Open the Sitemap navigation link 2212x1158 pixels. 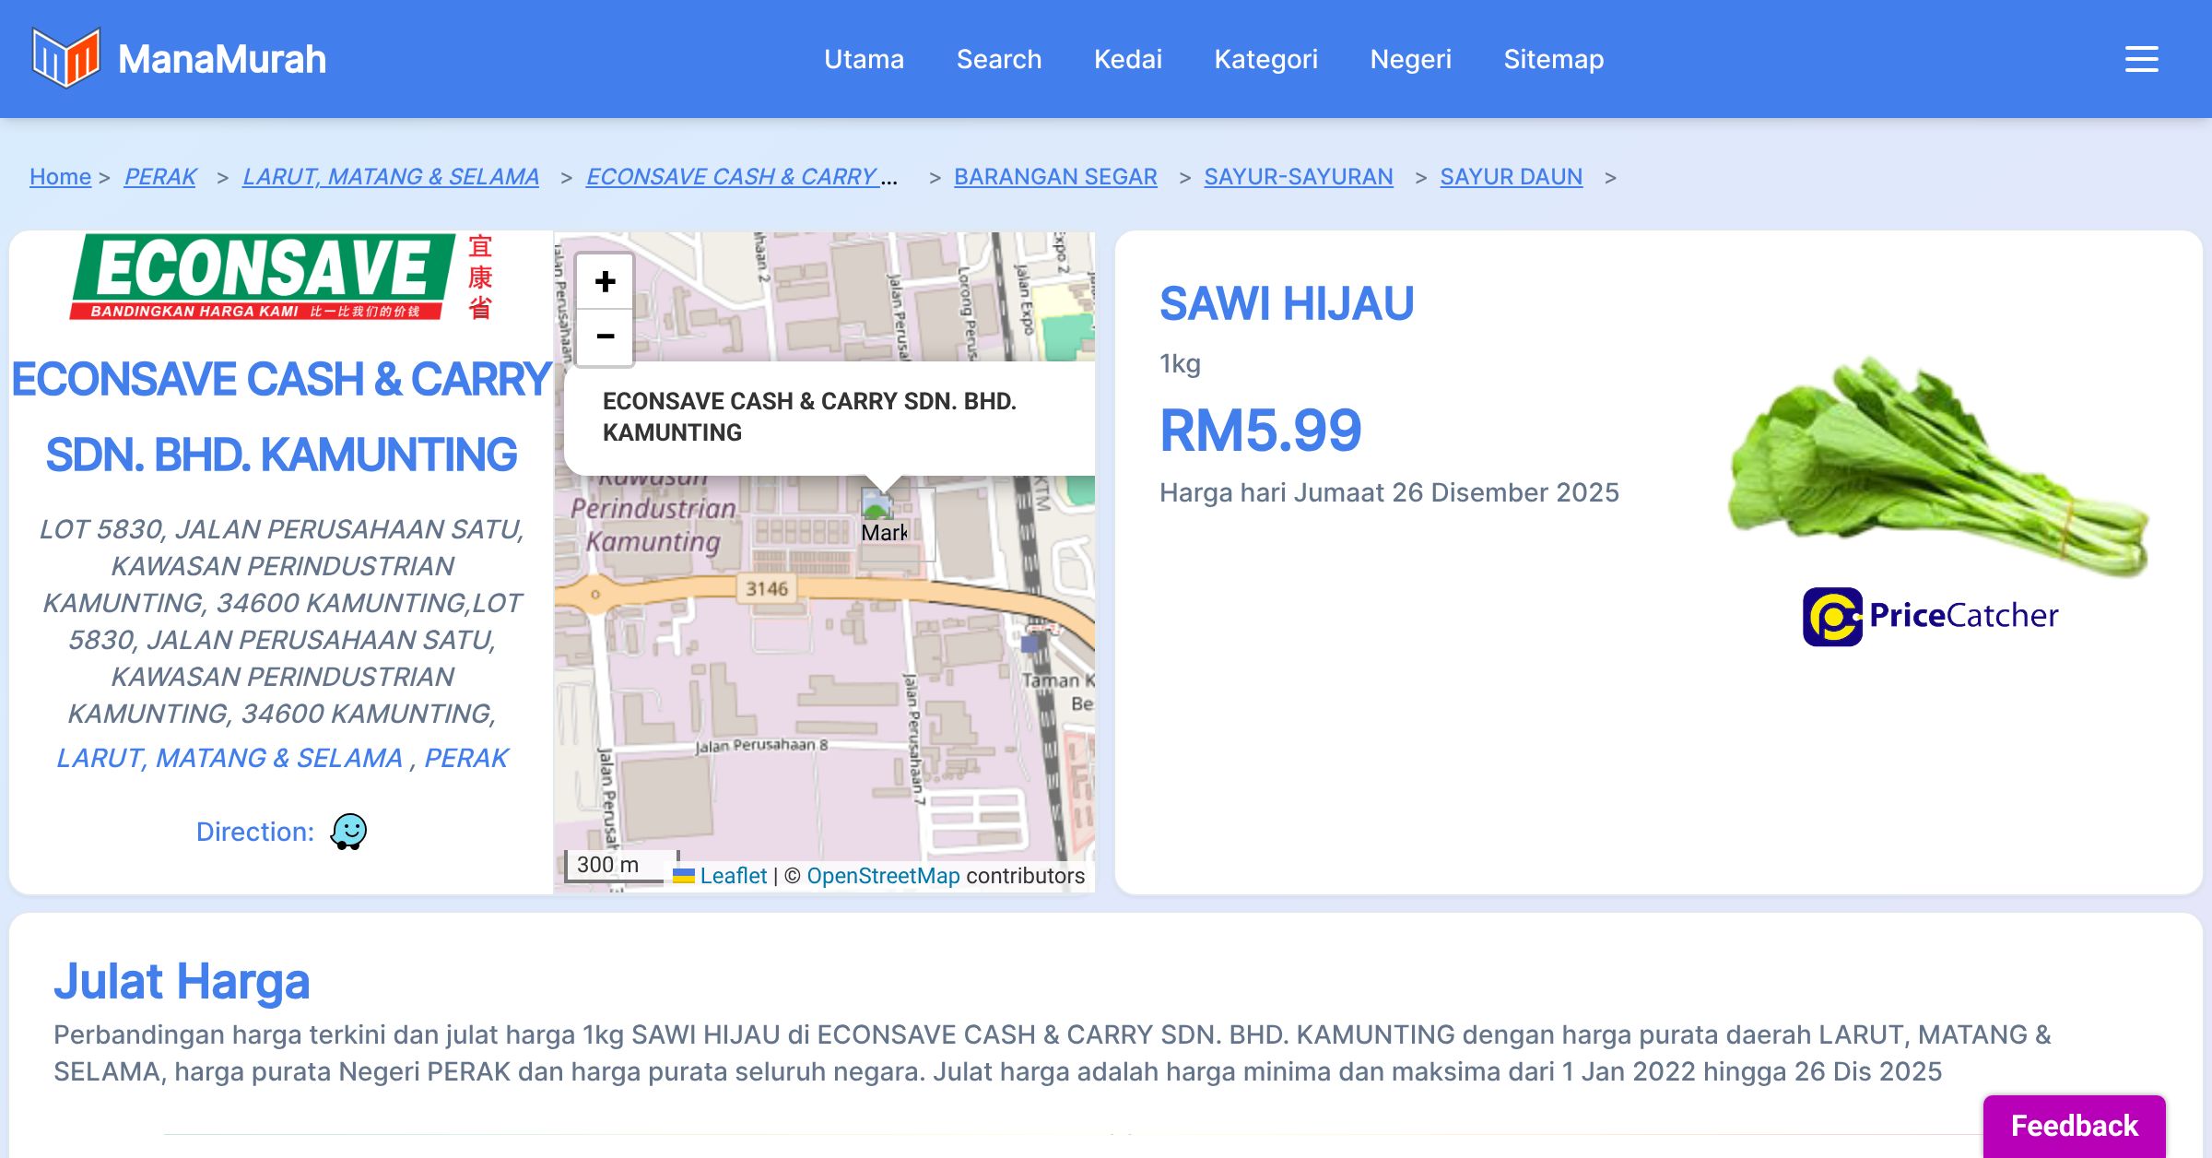point(1553,59)
